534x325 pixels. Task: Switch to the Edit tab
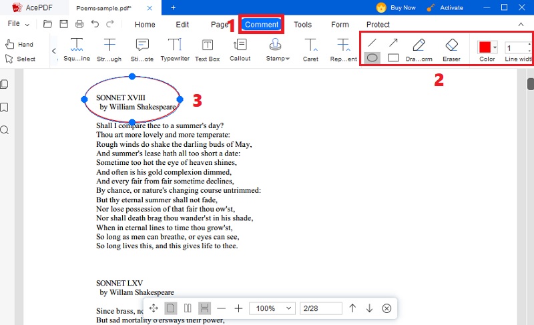[182, 25]
